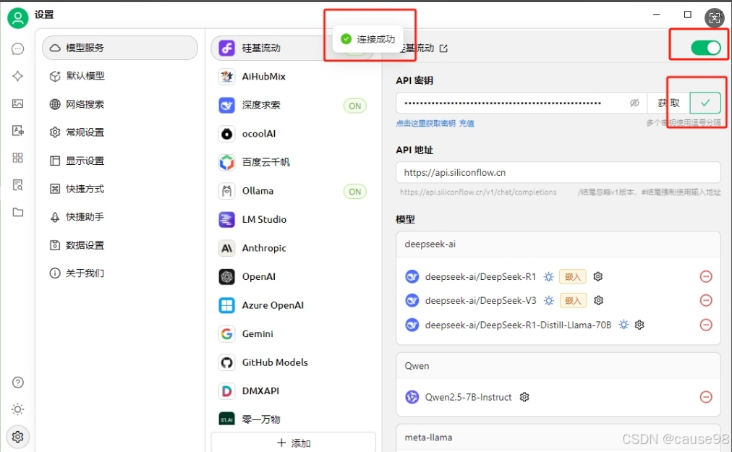Open settings gear for DeepSeek-R1 model
The height and width of the screenshot is (452, 732).
coord(597,276)
